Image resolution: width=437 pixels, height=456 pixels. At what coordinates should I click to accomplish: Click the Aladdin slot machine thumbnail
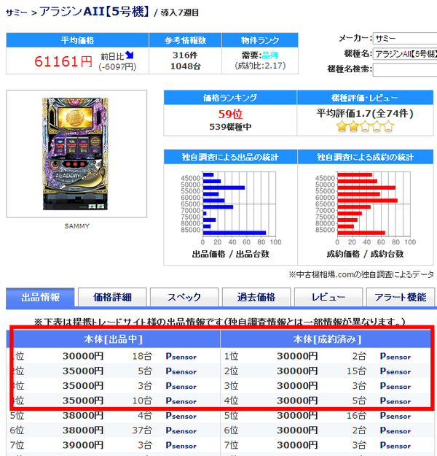76,153
